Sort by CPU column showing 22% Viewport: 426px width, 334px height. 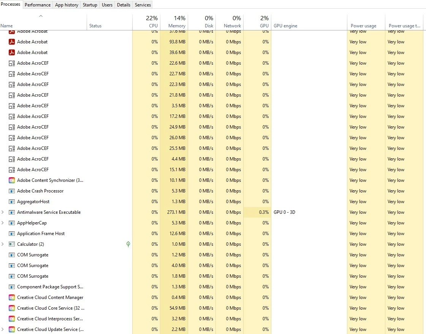(x=146, y=22)
